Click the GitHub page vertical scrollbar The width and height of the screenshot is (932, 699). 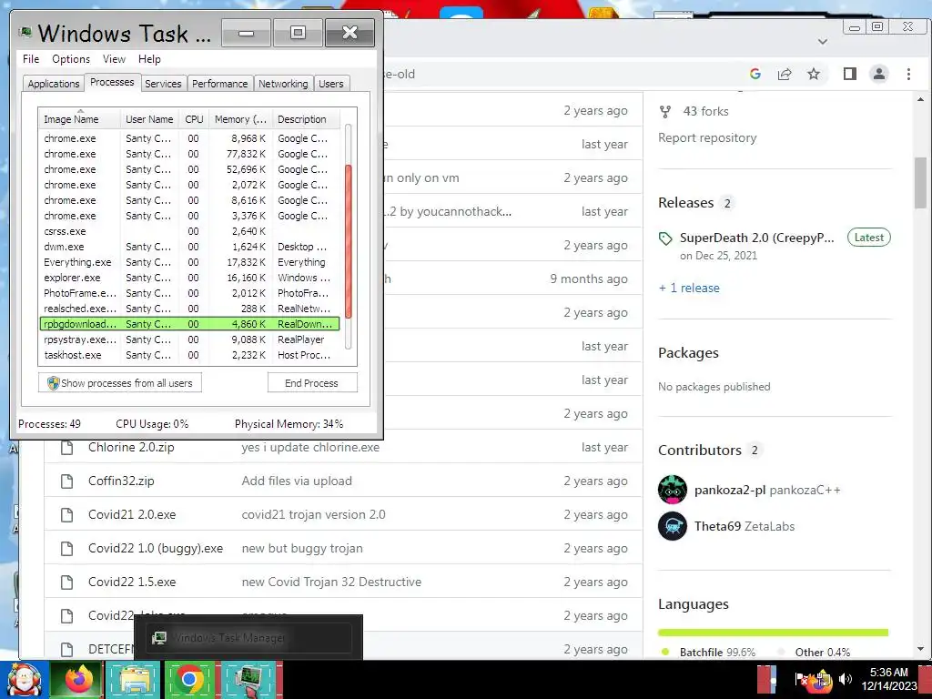[x=921, y=183]
